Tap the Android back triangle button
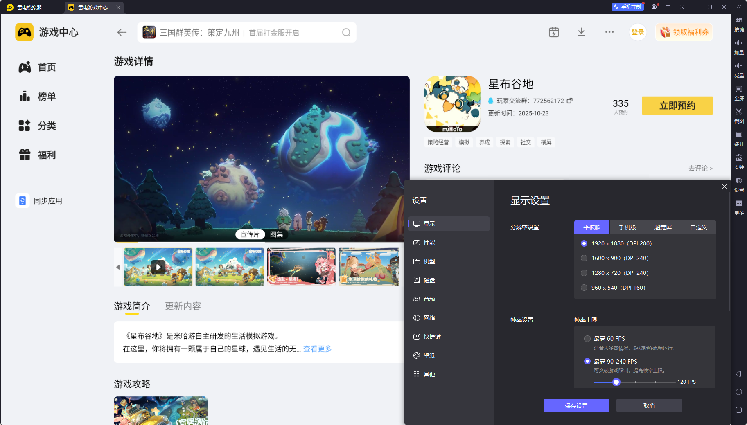This screenshot has height=425, width=747. [739, 374]
